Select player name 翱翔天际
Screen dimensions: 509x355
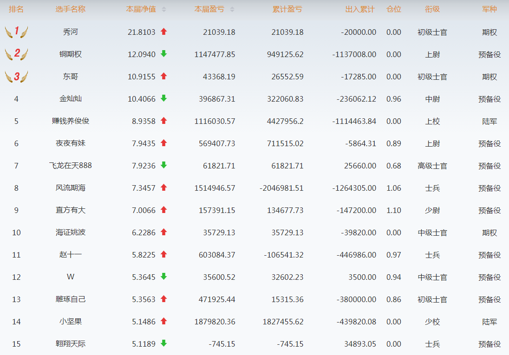tap(71, 344)
